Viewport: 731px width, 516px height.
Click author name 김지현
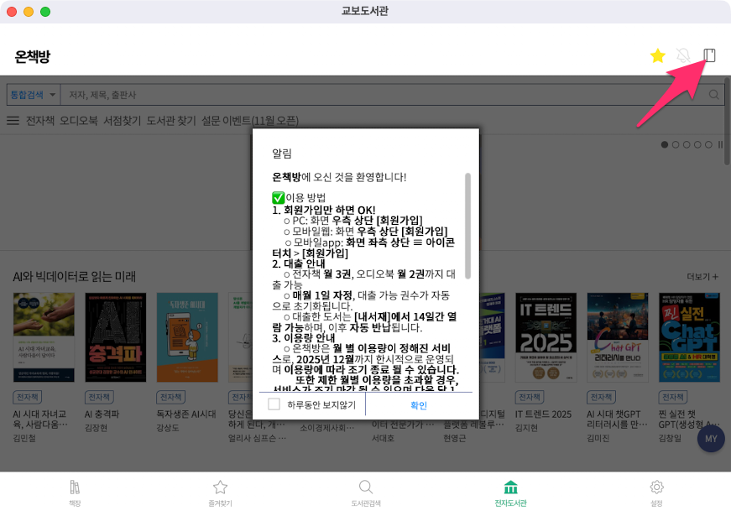pyautogui.click(x=526, y=427)
